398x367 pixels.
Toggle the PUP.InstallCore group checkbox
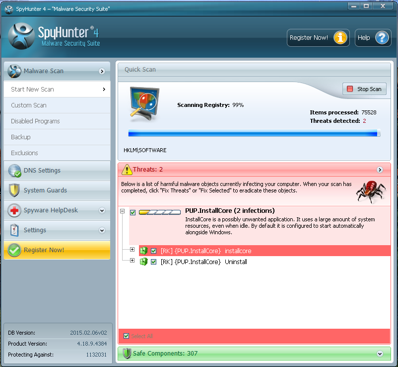coord(133,212)
